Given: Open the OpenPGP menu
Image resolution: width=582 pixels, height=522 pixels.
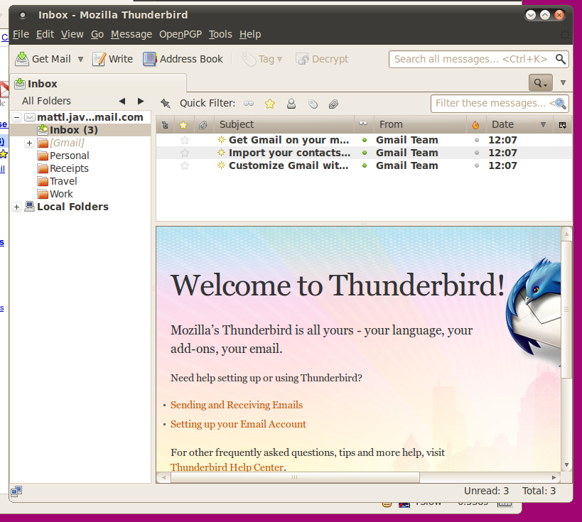Looking at the screenshot, I should click(x=180, y=35).
